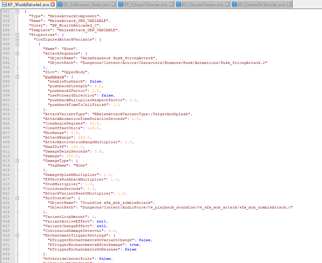
Task: Click the Husk_StrongAttack.2 ObjectPath string
Action: pos(174,63)
